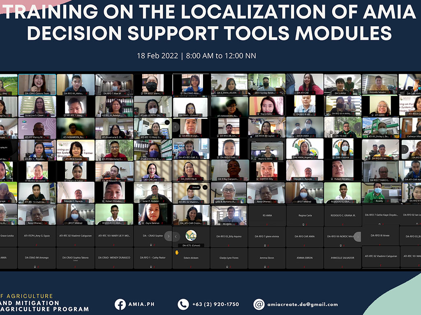Click the telephone icon in the footer
The height and width of the screenshot is (315, 421).
pos(183,304)
